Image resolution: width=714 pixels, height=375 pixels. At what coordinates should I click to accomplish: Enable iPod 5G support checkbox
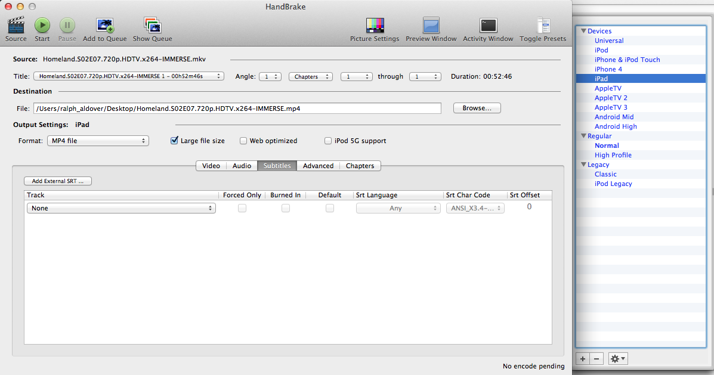point(328,141)
